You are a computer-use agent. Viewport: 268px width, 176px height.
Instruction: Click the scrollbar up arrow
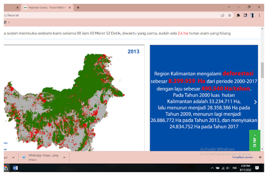262,28
